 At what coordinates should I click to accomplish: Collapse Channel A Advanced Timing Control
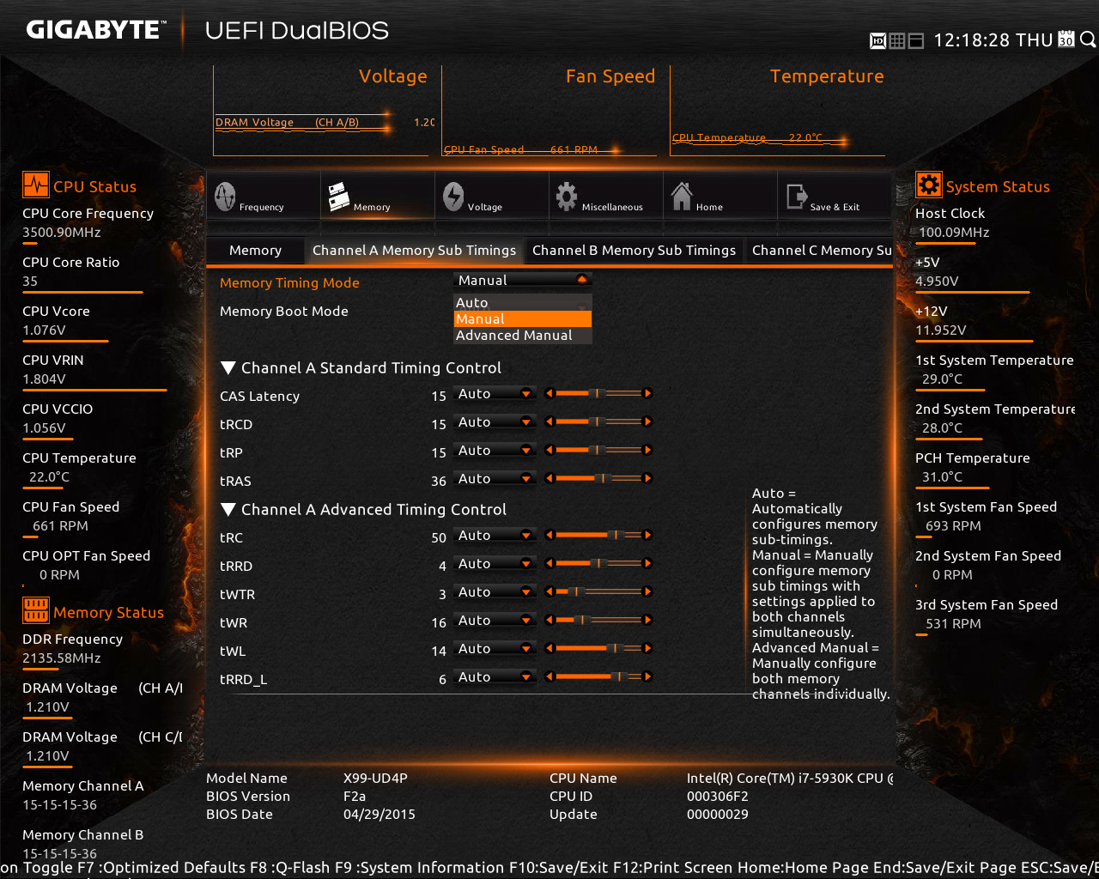point(228,509)
